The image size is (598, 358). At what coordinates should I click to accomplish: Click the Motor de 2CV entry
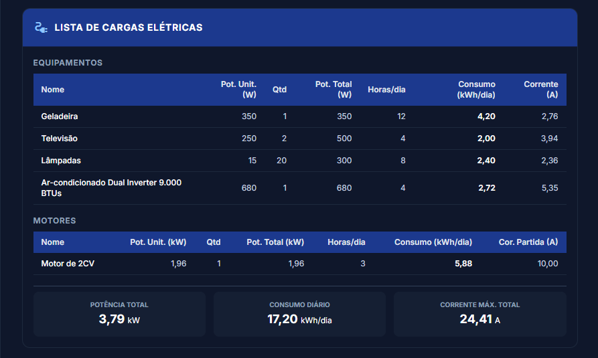pos(68,264)
